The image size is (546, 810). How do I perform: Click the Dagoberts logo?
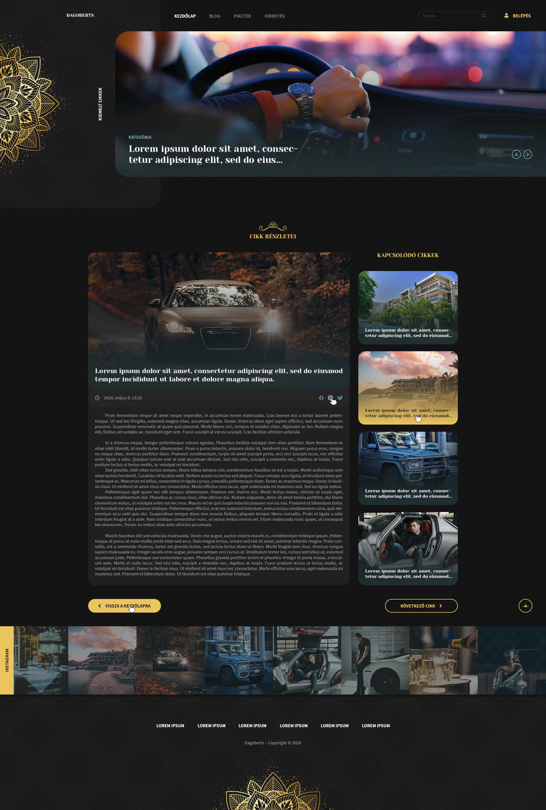80,15
